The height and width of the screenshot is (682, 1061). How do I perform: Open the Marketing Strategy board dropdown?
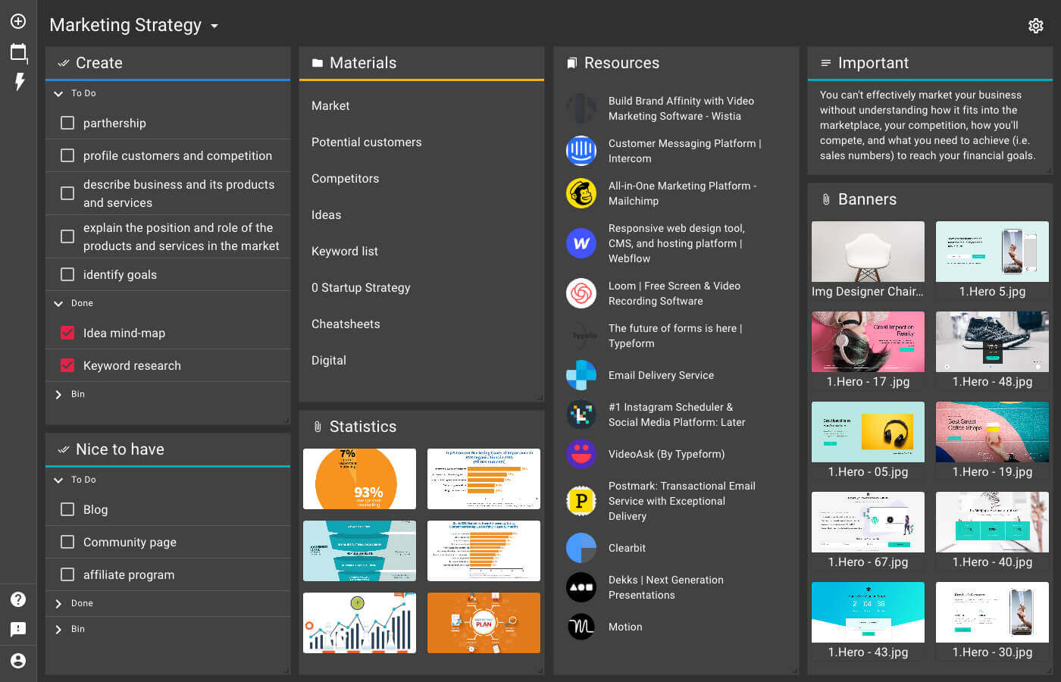[x=213, y=25]
